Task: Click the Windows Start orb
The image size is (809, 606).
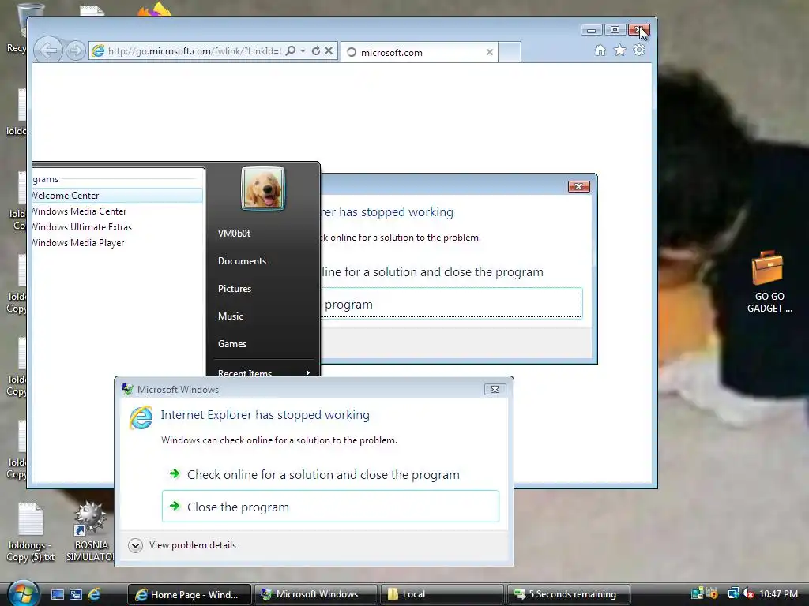Action: [23, 594]
